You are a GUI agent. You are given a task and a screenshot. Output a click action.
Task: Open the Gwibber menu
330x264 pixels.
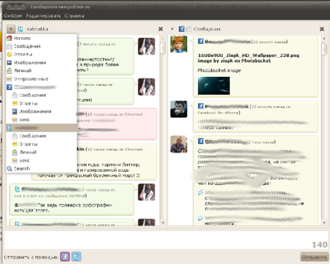pyautogui.click(x=13, y=16)
